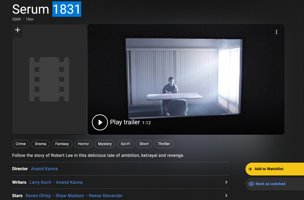The image size is (304, 200).
Task: Open star Reese Alexander's page
Action: pos(106,196)
